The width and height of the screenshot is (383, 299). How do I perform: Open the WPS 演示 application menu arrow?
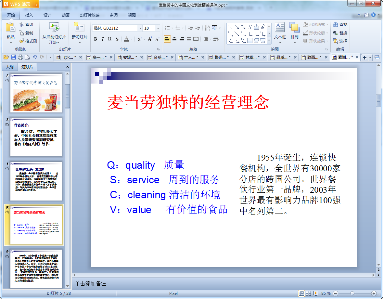pyautogui.click(x=36, y=4)
